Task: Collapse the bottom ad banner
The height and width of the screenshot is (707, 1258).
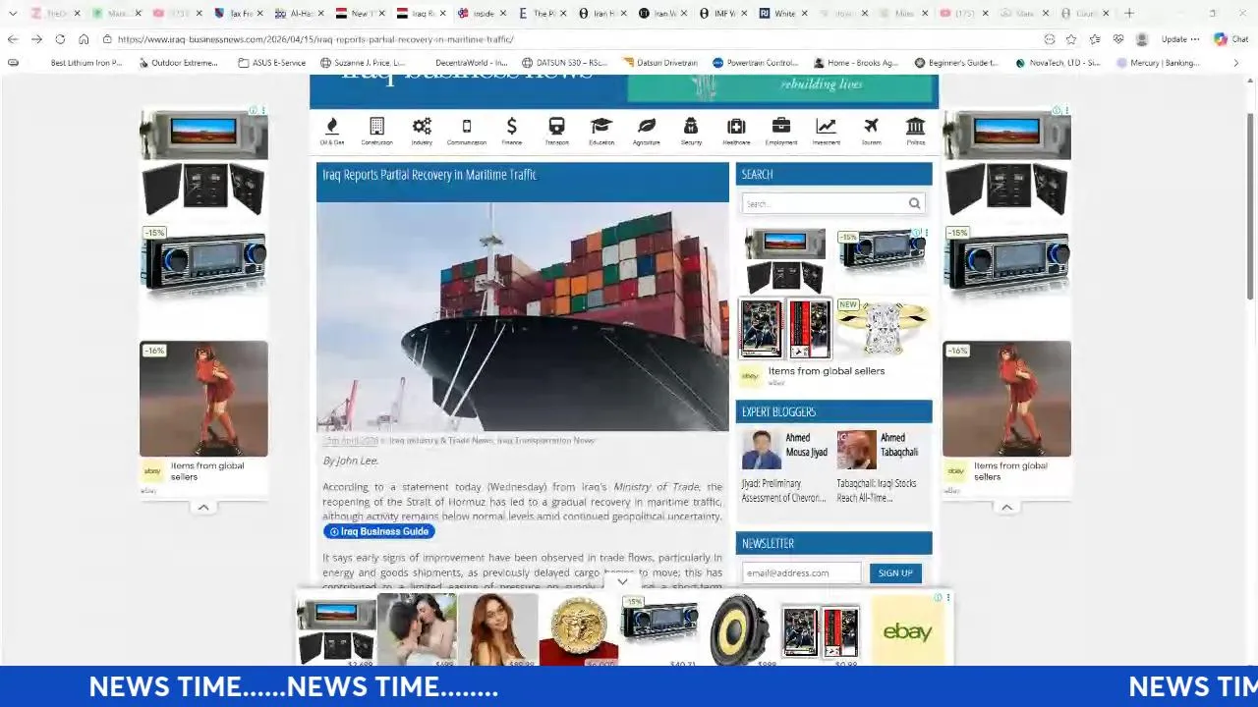Action: tap(622, 581)
